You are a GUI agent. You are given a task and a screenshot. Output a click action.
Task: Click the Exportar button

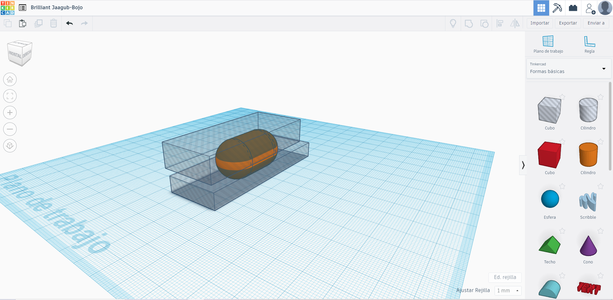[568, 23]
